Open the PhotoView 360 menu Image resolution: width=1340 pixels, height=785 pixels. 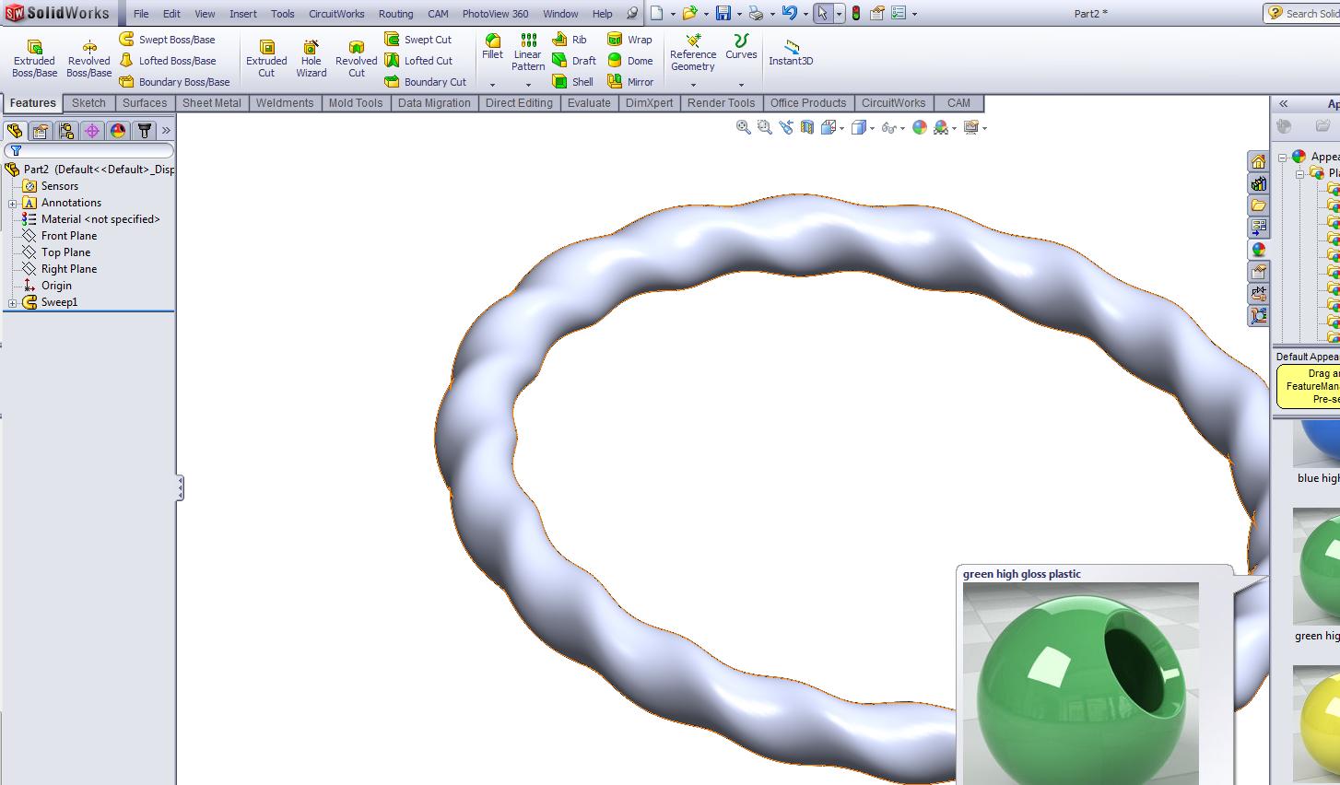coord(495,14)
